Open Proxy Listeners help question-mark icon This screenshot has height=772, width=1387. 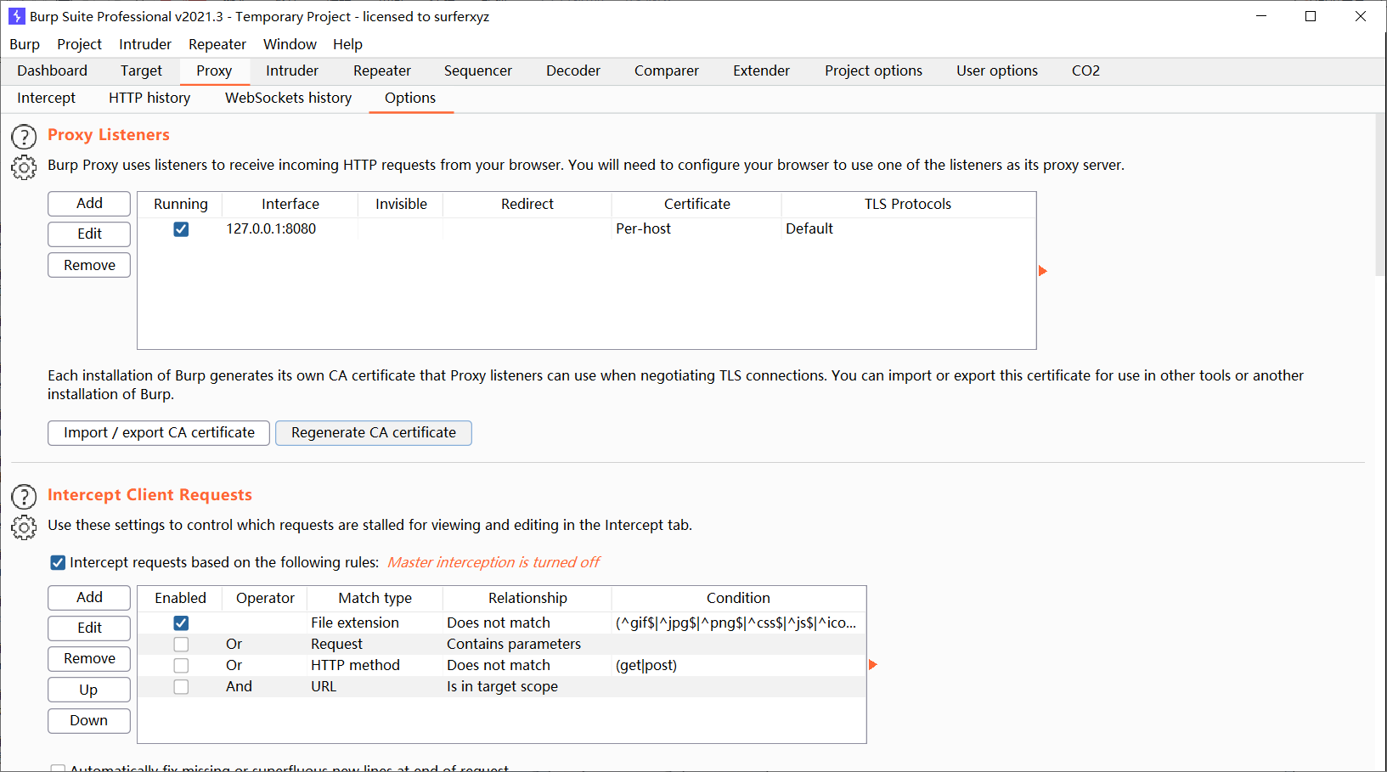[24, 137]
